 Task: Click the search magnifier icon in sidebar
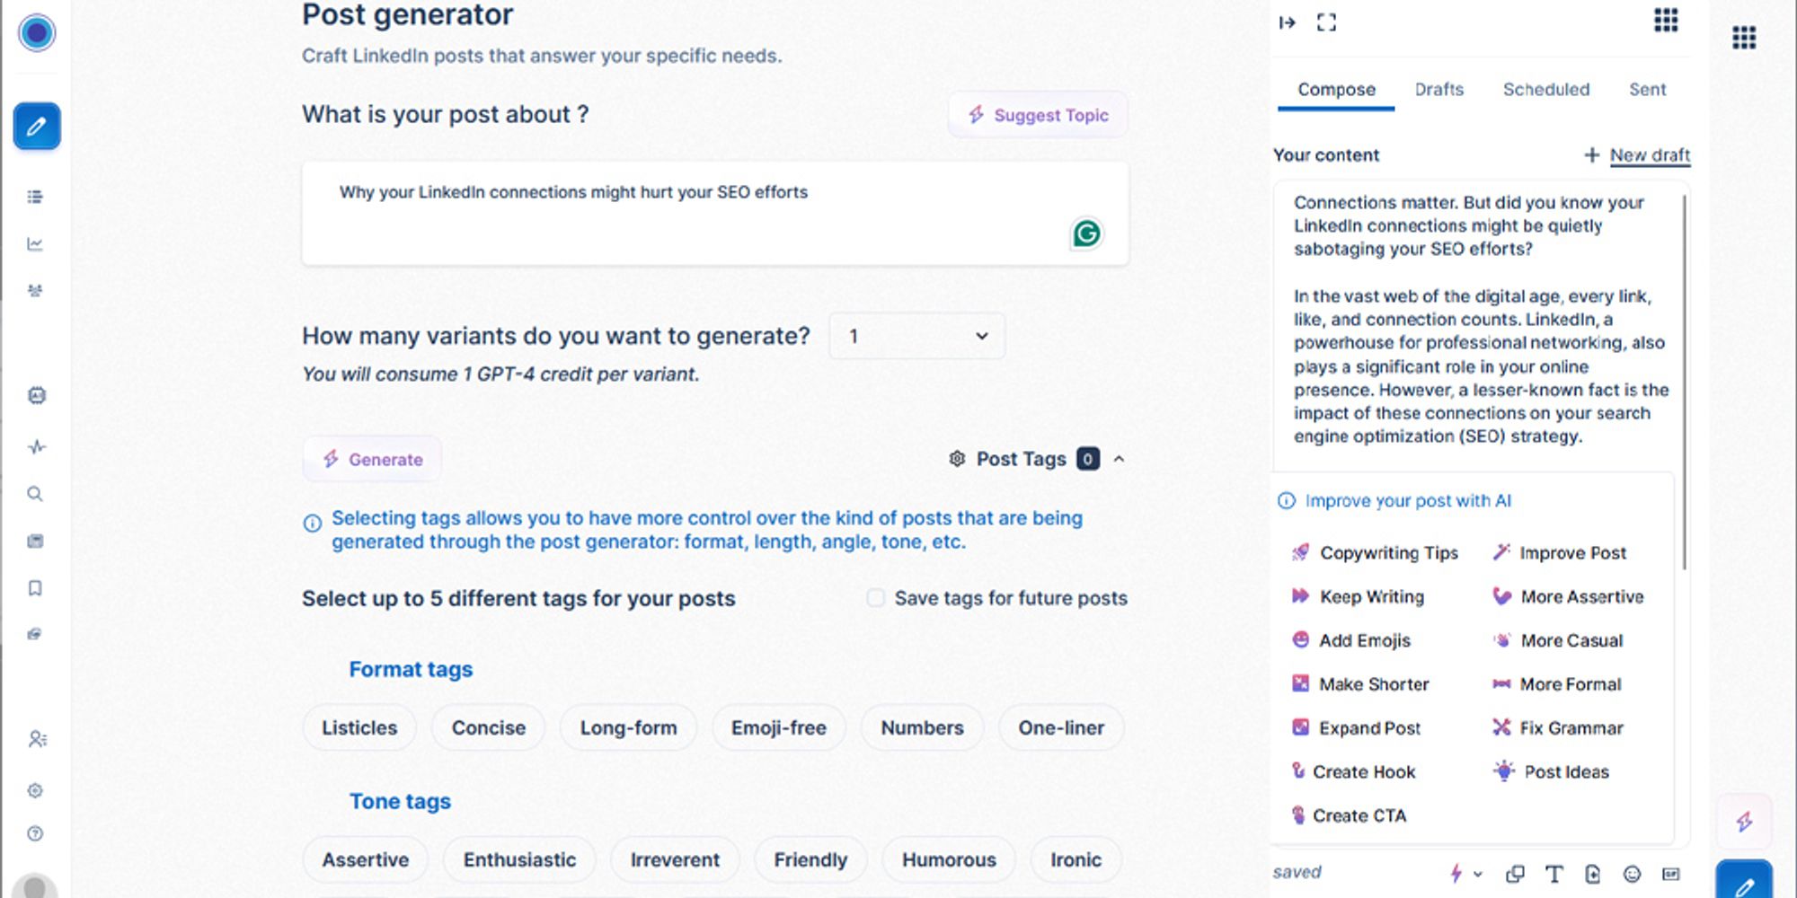click(35, 494)
